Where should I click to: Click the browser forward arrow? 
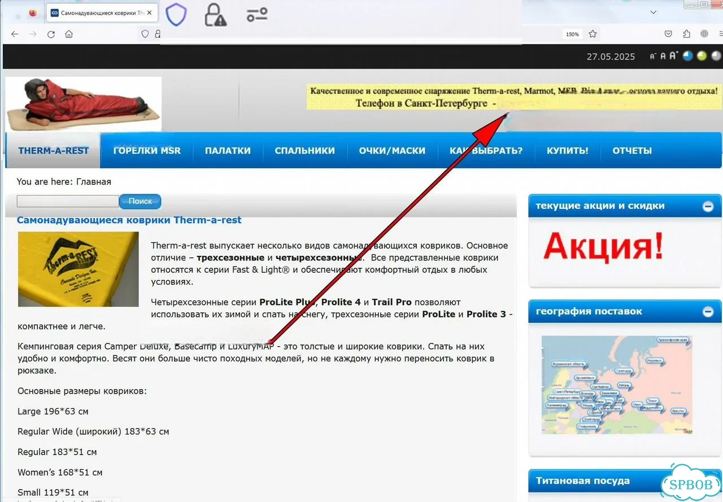tap(33, 34)
